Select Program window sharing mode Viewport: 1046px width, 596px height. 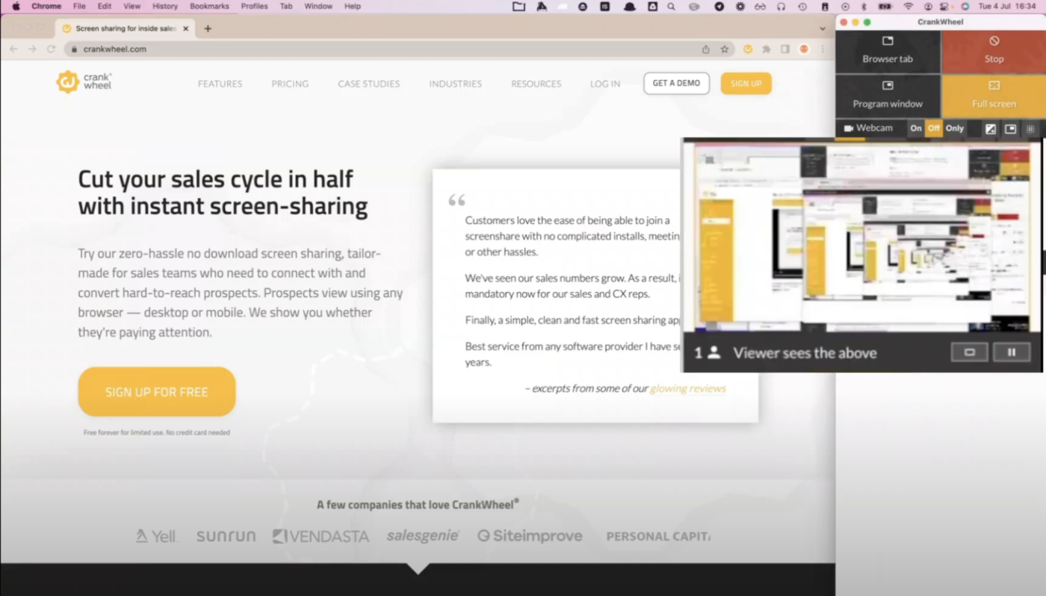[888, 96]
